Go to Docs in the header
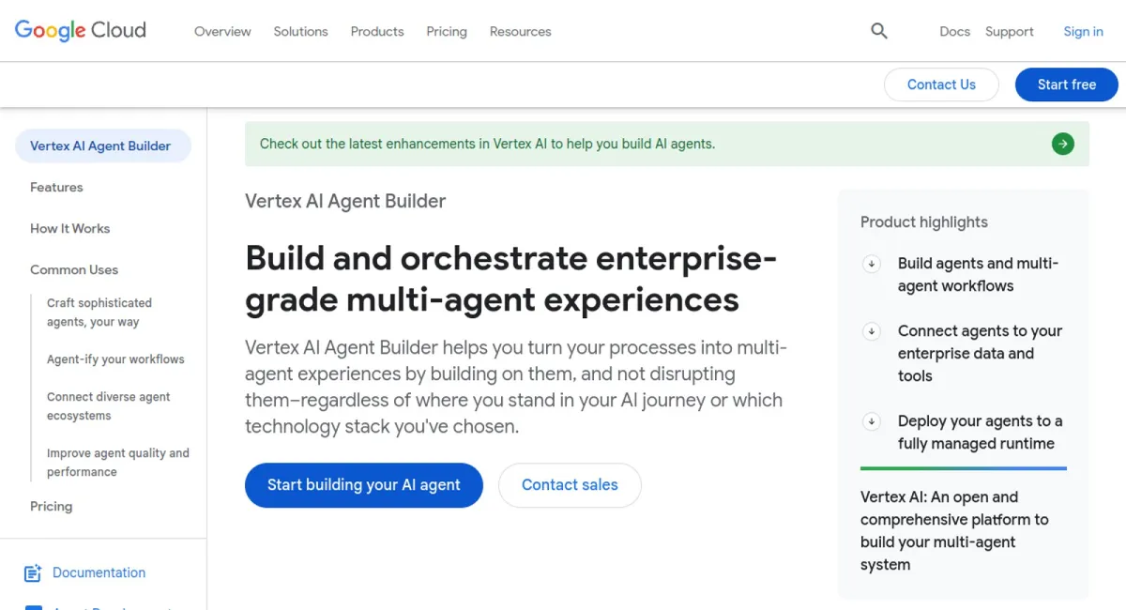The width and height of the screenshot is (1126, 610). point(954,31)
